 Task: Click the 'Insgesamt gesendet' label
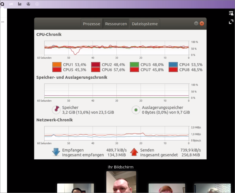[159, 155]
